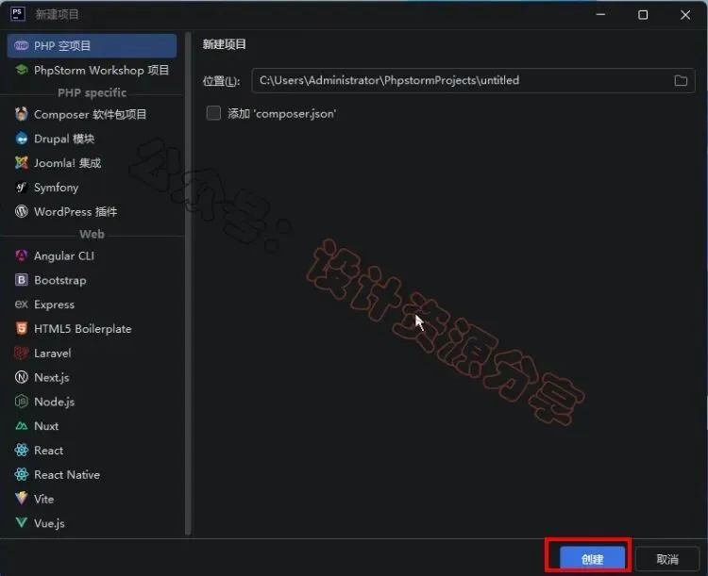Select the 'PHP 空项目' project type
The height and width of the screenshot is (576, 708).
pos(92,45)
